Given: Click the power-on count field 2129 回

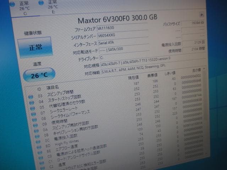Looking at the screenshot, I should coord(194,43).
